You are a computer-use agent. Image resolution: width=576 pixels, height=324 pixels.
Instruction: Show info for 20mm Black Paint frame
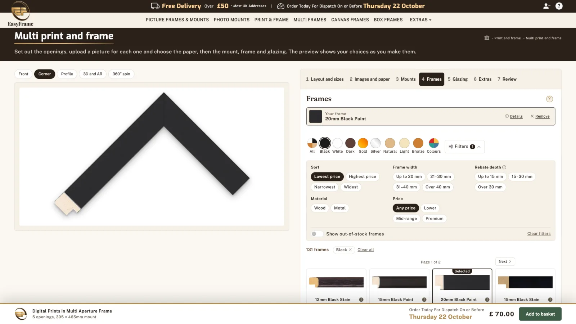[x=487, y=300]
